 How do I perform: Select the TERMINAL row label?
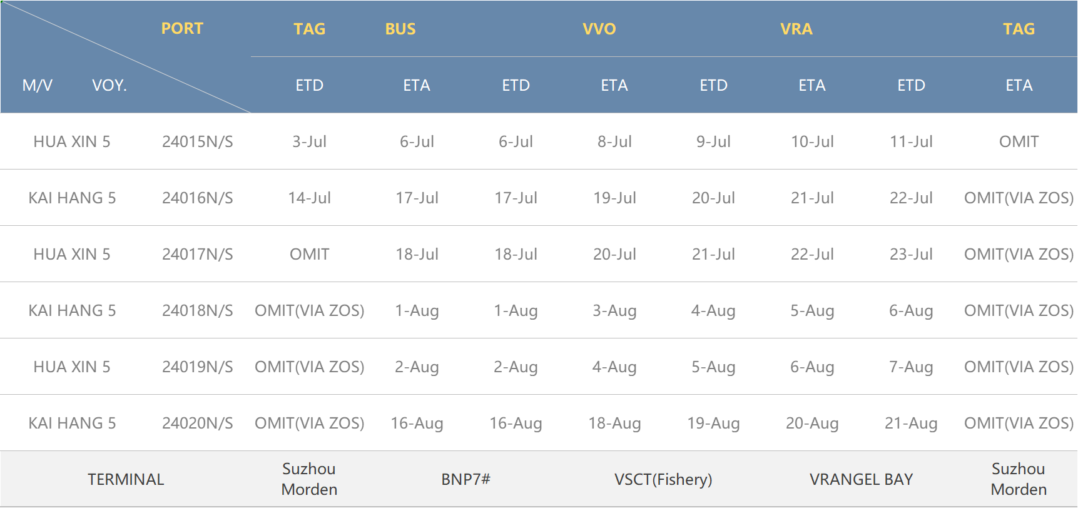pos(126,479)
